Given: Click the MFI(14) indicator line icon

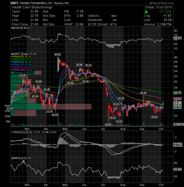Looking at the screenshot, I should coord(12,158).
